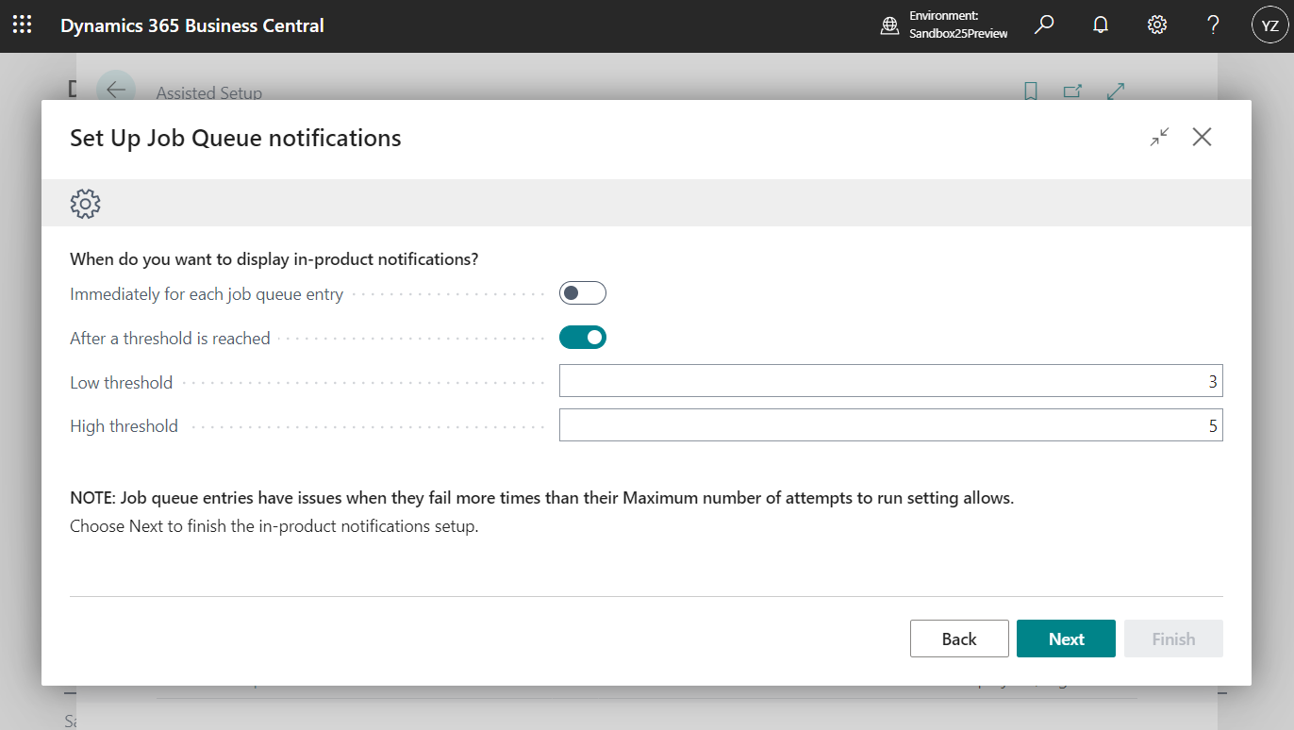
Task: Click the bookmark icon on Assisted Setup
Action: (x=1030, y=91)
